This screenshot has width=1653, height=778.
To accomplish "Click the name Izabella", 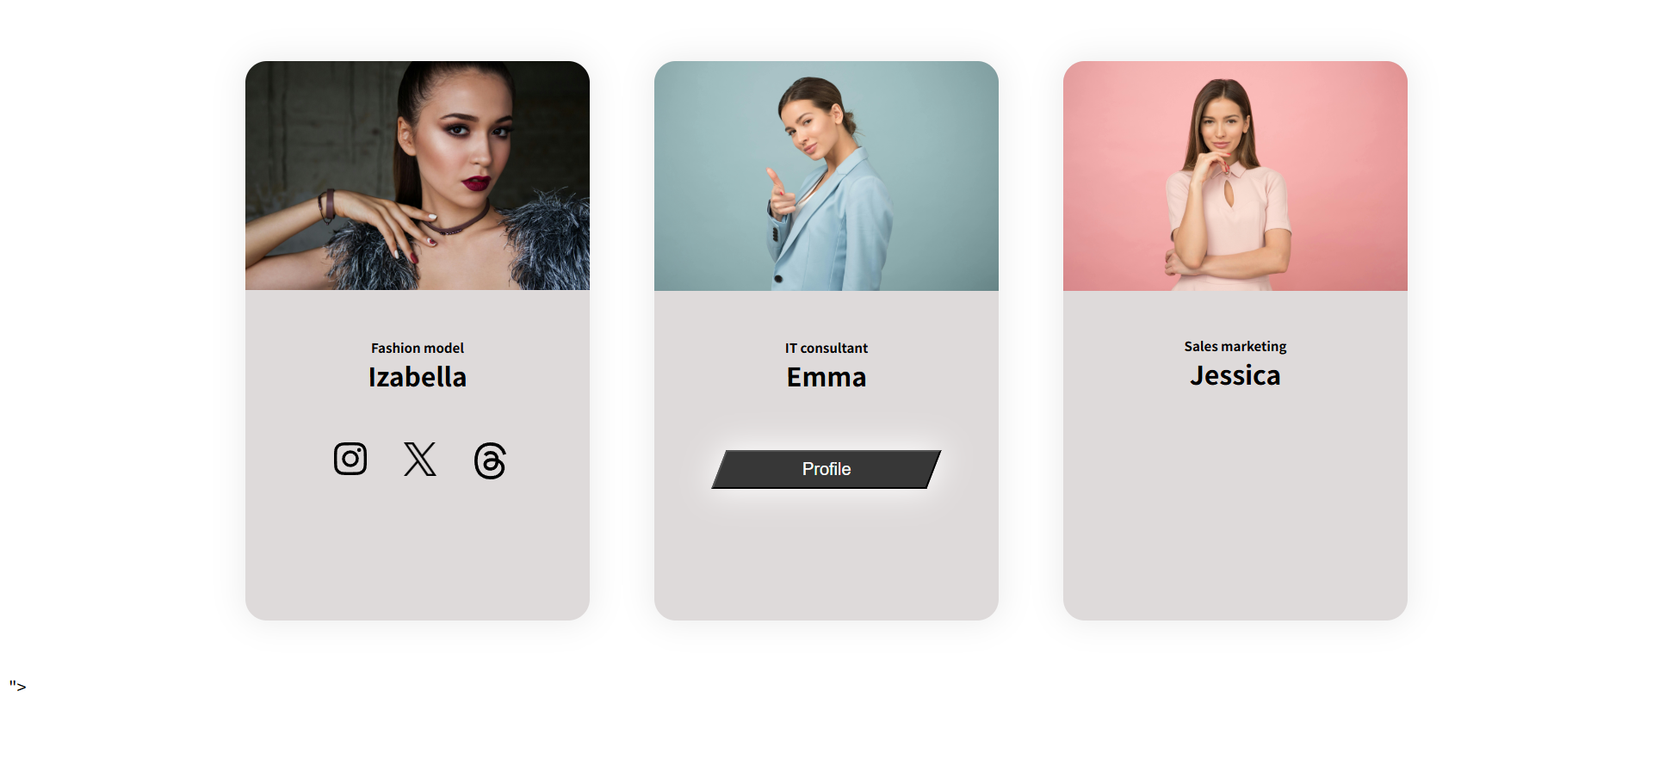I will (418, 377).
